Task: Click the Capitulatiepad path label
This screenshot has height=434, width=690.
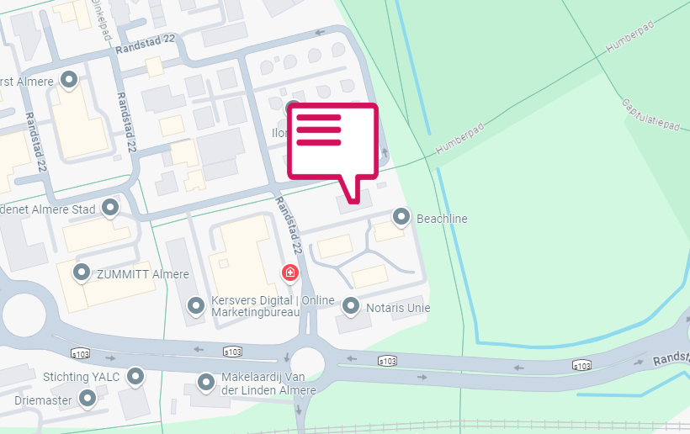Action: click(x=650, y=114)
